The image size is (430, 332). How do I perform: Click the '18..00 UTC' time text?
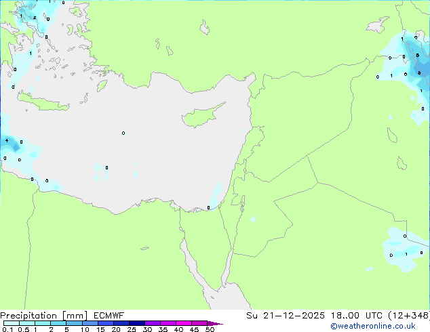point(357,316)
